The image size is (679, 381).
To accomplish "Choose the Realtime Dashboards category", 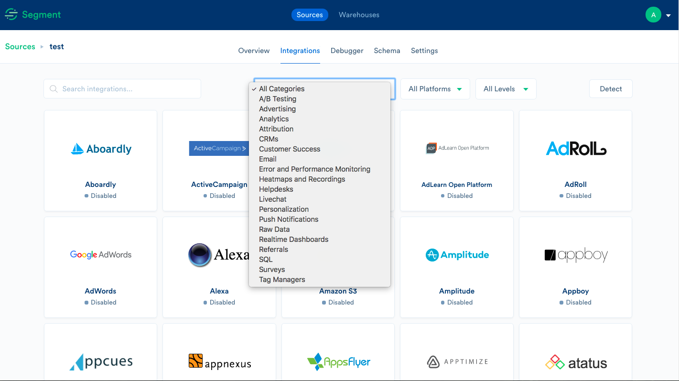I will [320, 239].
